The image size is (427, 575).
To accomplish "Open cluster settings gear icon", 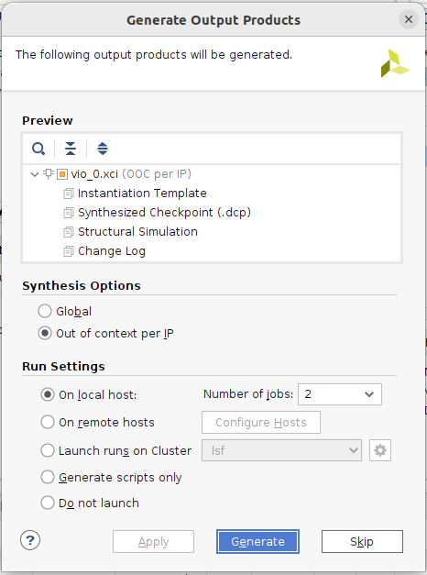I will (380, 450).
